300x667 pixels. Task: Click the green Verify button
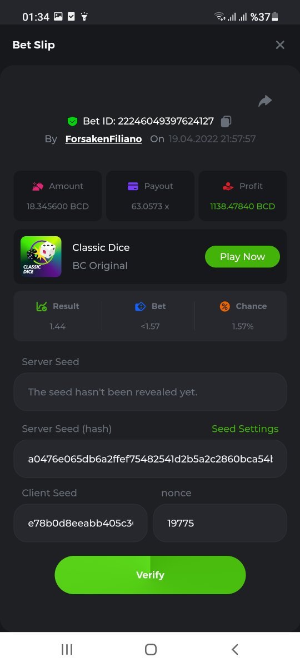coord(150,575)
